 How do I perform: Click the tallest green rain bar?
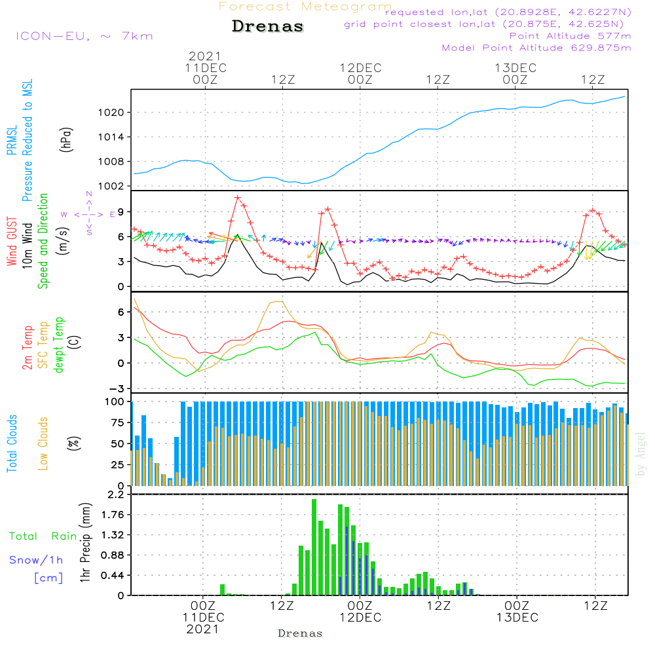[x=314, y=547]
